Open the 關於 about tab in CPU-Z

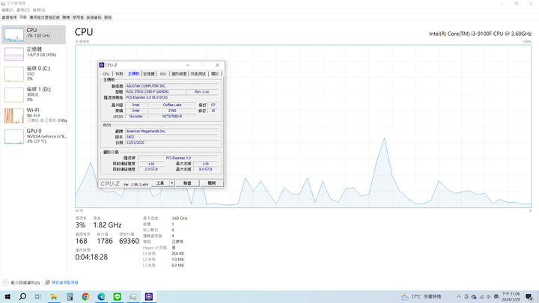[x=215, y=74]
